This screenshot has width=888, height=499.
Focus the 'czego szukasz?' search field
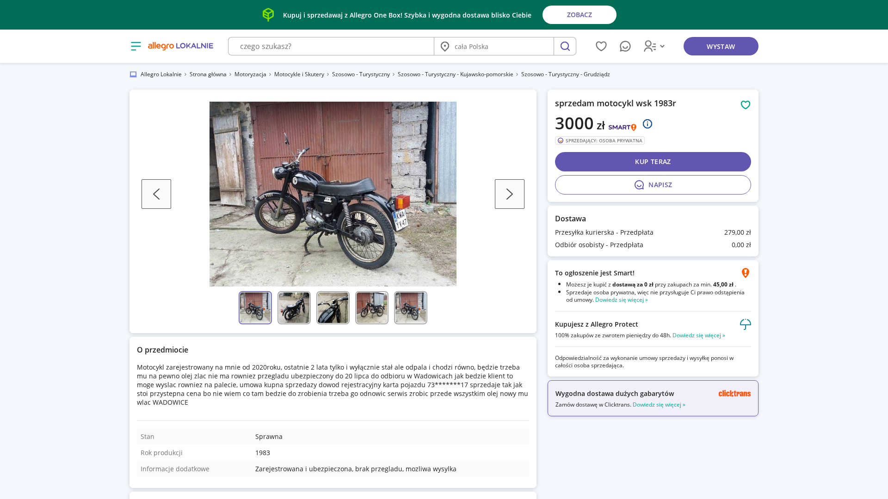331,46
